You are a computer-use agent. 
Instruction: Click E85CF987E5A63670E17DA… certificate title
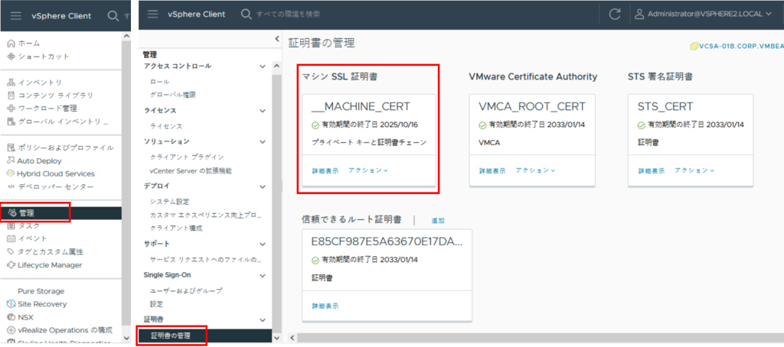coord(387,242)
